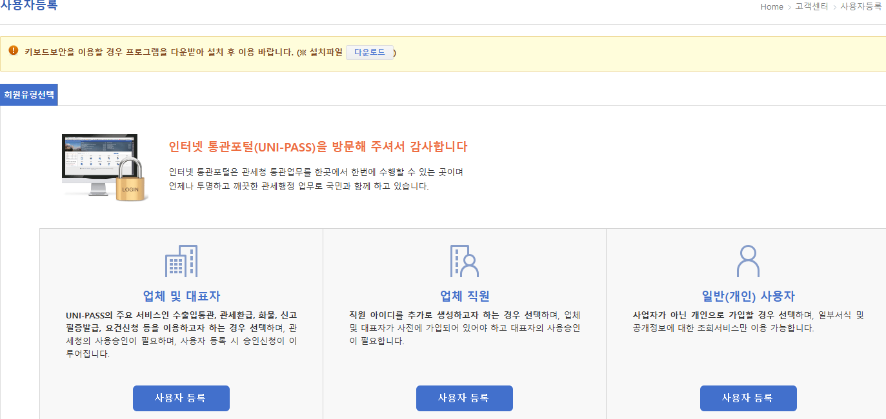Click the building with person icon for 업체 직원
Image resolution: width=886 pixels, height=419 pixels.
(x=464, y=261)
